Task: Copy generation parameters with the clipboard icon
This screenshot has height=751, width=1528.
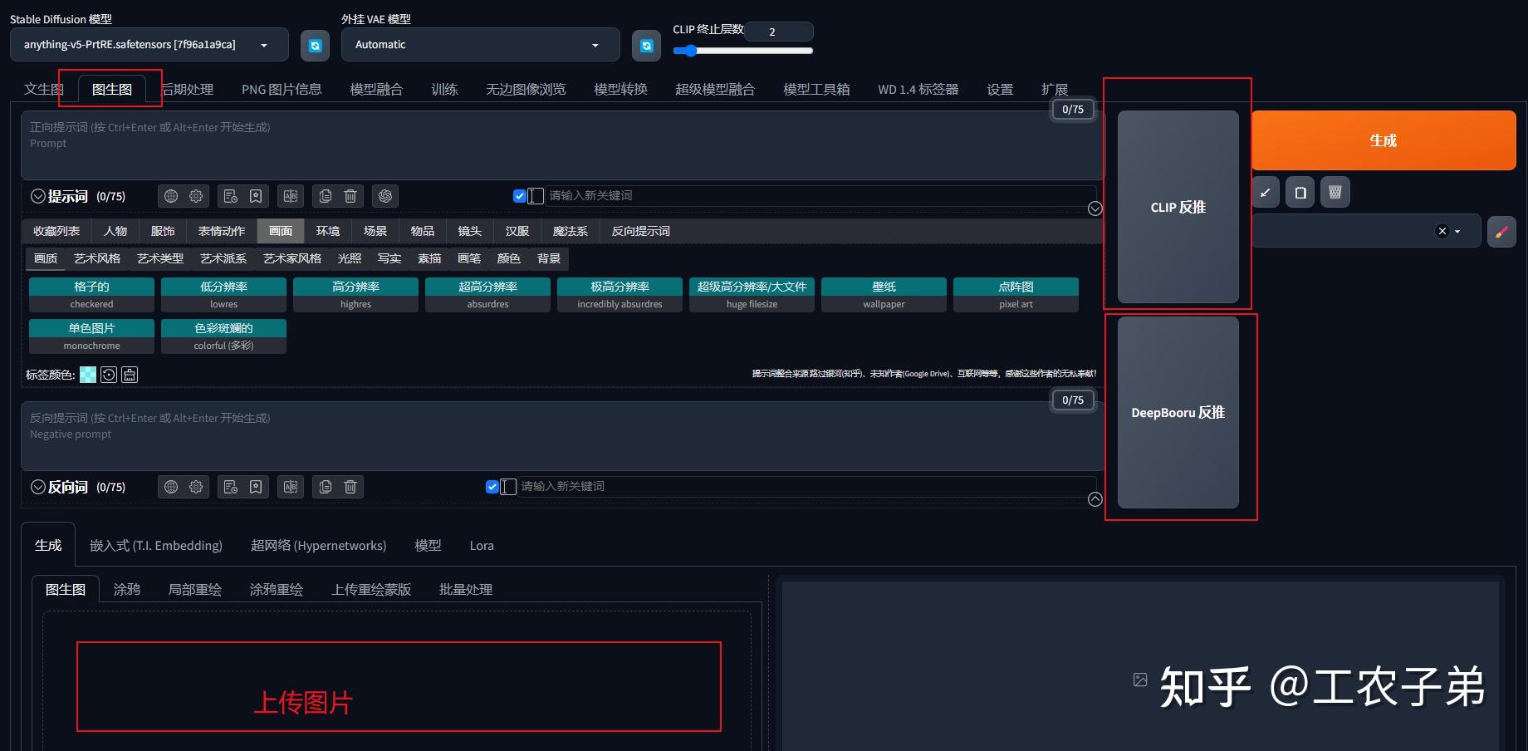Action: 1300,192
